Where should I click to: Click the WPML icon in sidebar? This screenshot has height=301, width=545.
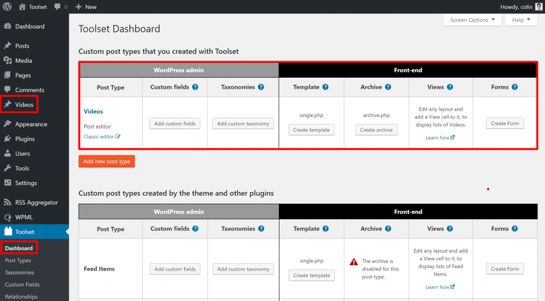tap(7, 217)
